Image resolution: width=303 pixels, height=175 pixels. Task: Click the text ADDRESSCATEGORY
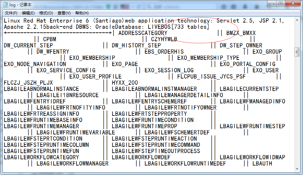[143, 33]
